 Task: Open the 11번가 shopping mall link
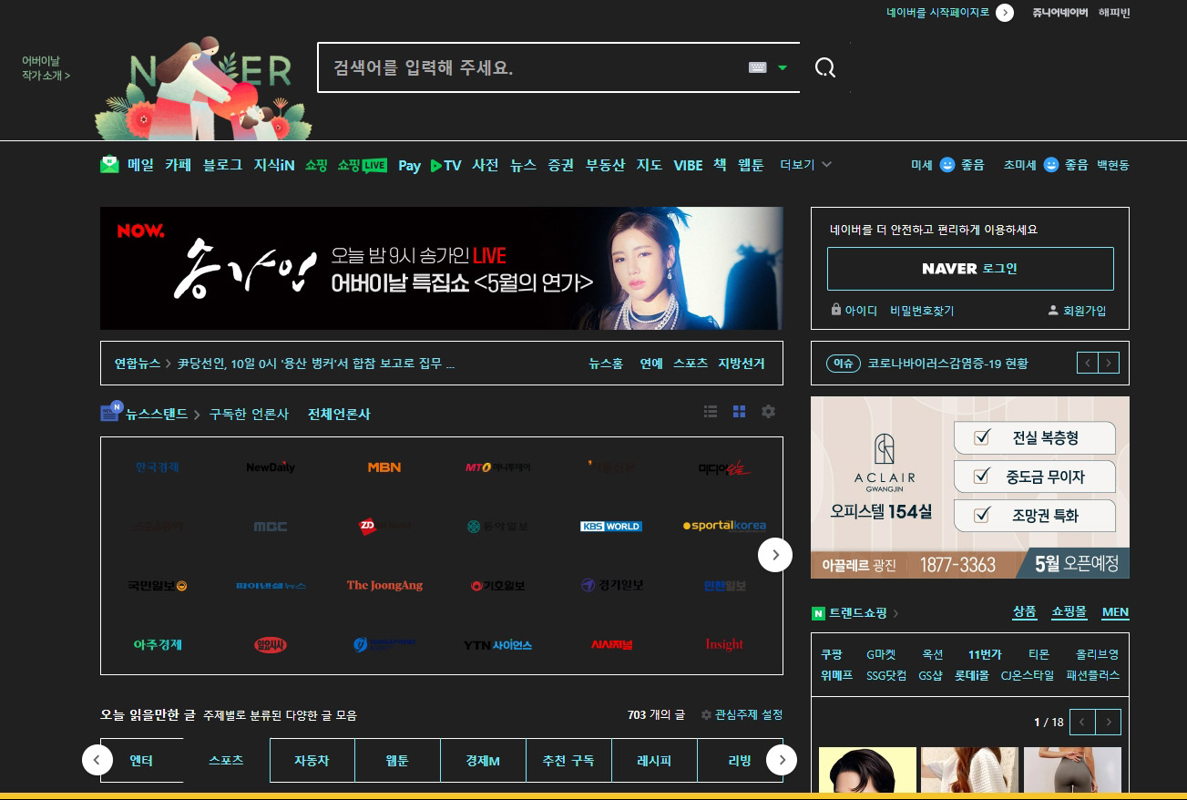985,654
